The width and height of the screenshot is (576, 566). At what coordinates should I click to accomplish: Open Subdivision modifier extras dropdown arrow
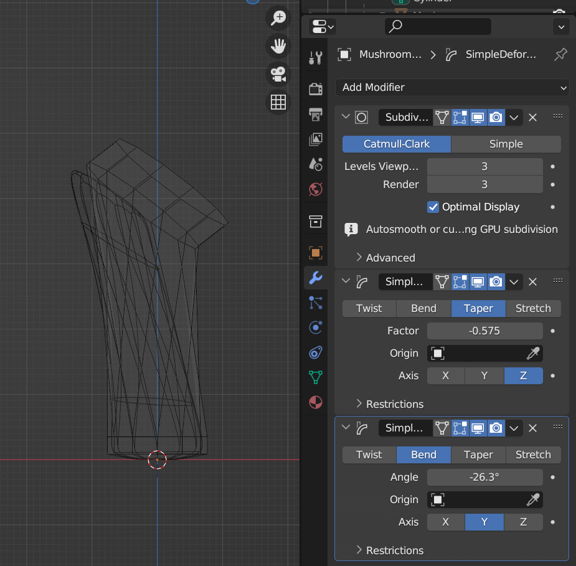pos(514,118)
